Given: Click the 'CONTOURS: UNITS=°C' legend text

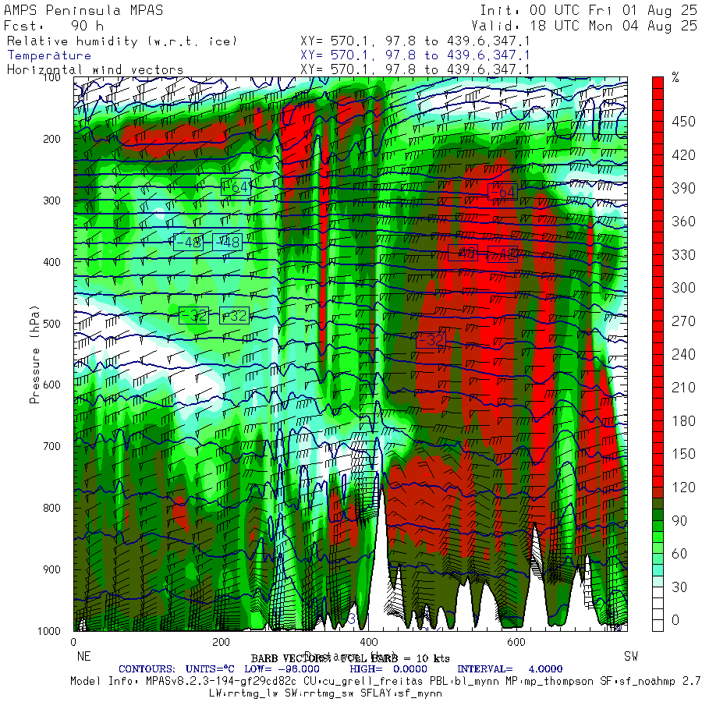Looking at the screenshot, I should click(176, 669).
